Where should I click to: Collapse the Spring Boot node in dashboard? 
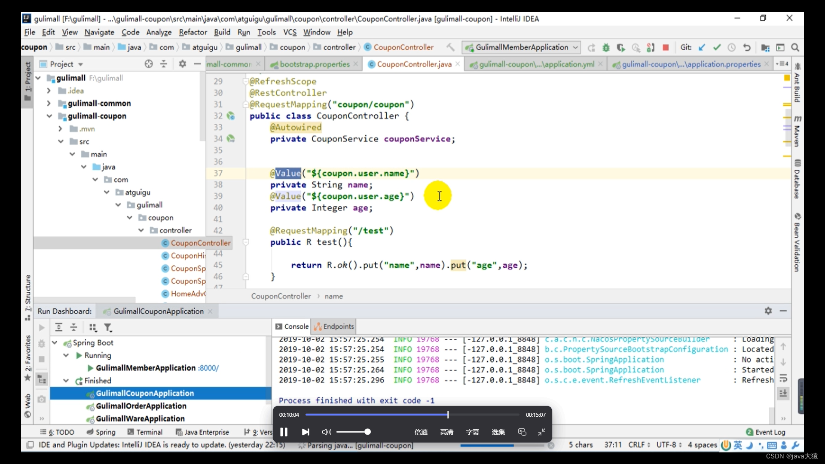pyautogui.click(x=55, y=343)
